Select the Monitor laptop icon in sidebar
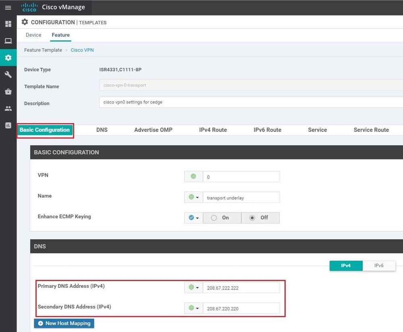The width and height of the screenshot is (403, 332). [x=8, y=40]
